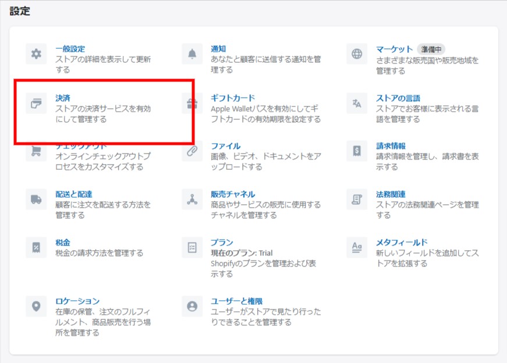
Task: Click the gear icon for 一般設定
Action: point(36,55)
